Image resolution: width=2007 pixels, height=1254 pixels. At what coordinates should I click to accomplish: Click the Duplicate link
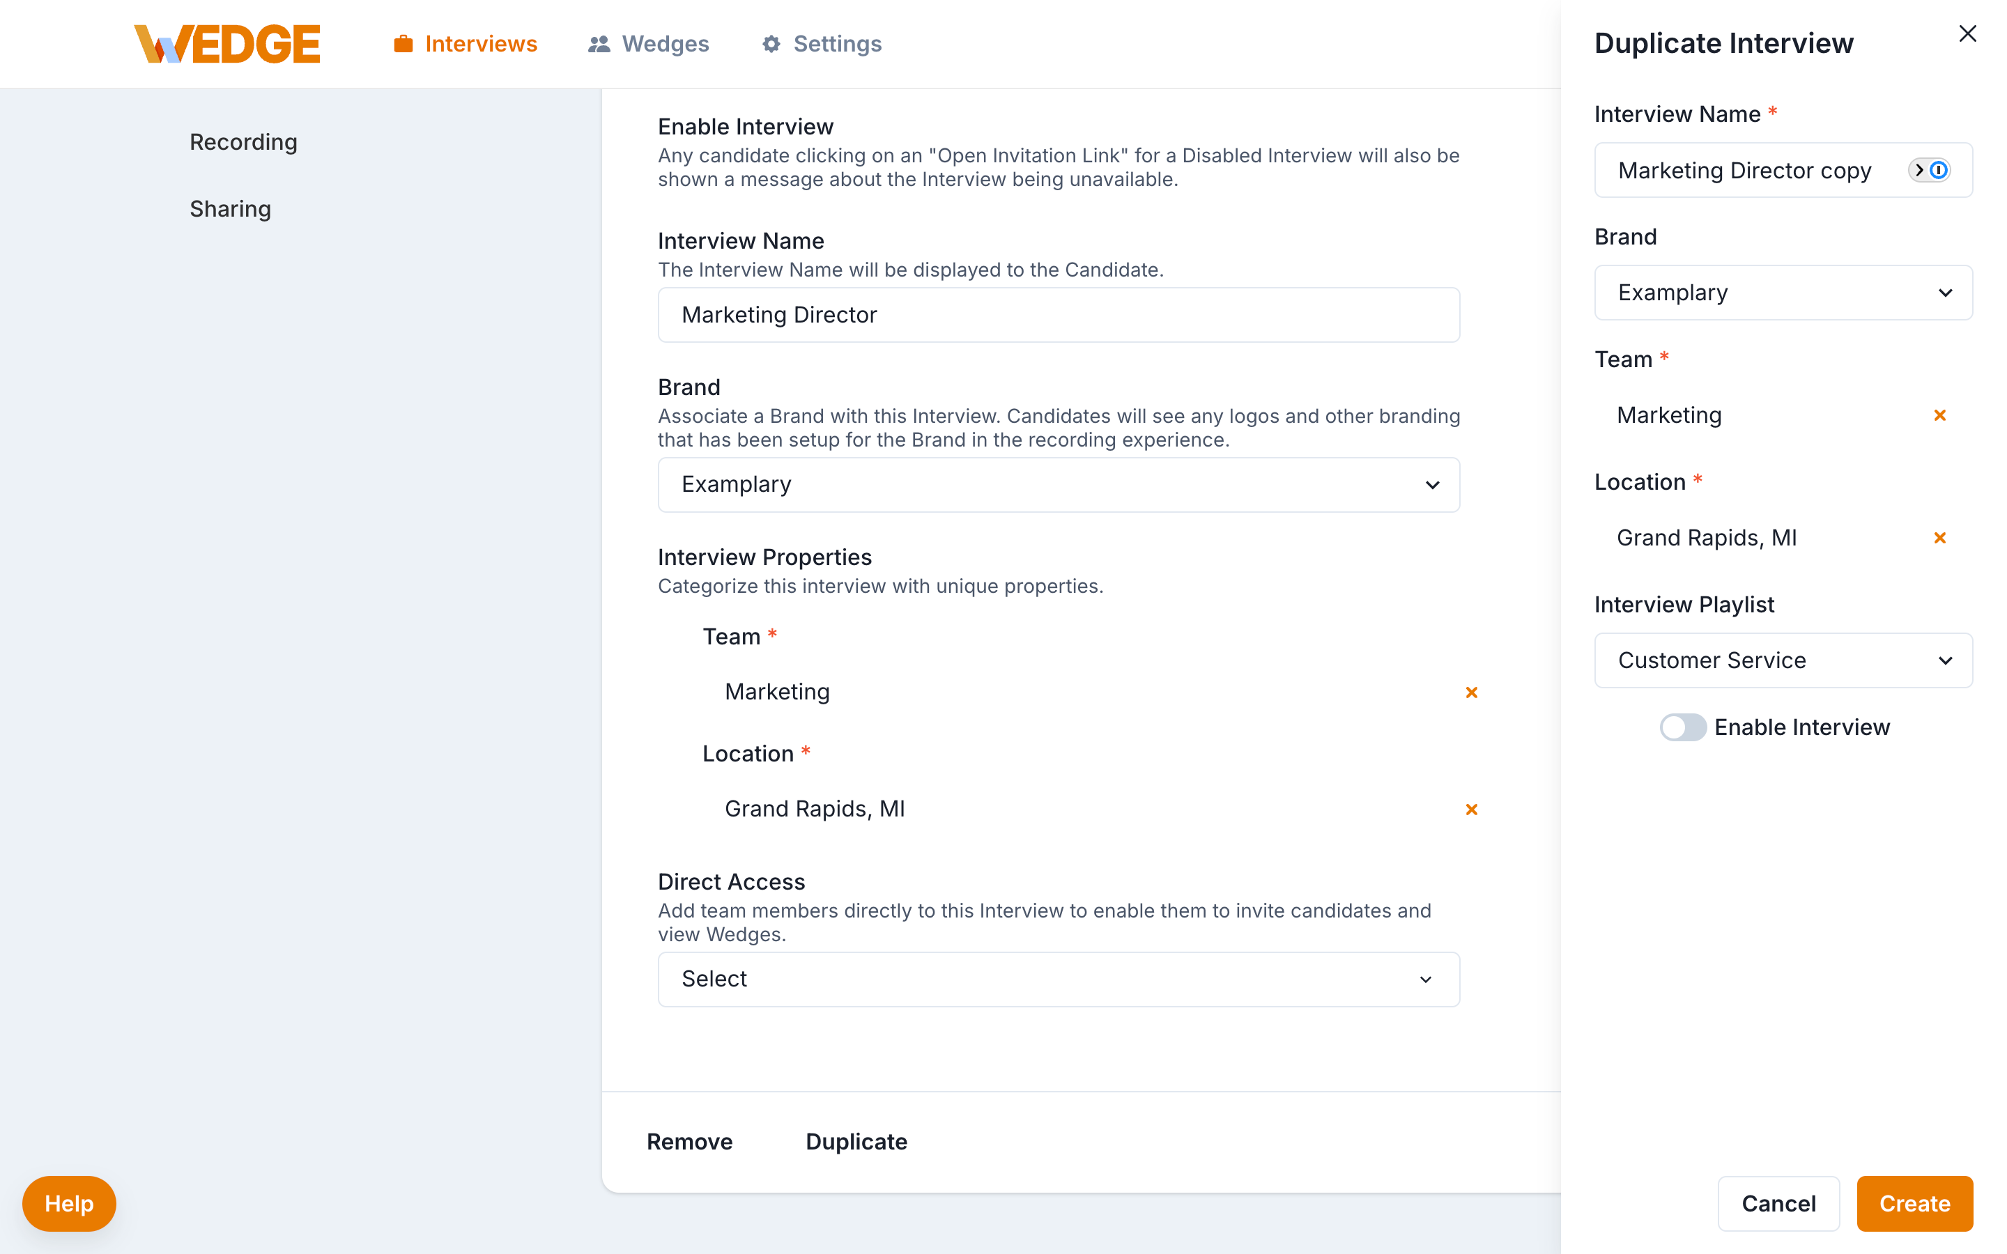(x=856, y=1141)
